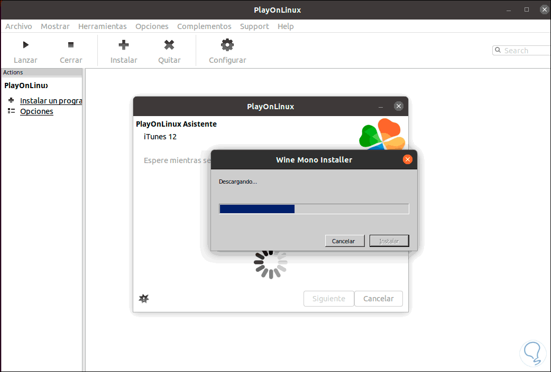
Task: Open the Opciones link in Actions panel
Action: point(36,111)
